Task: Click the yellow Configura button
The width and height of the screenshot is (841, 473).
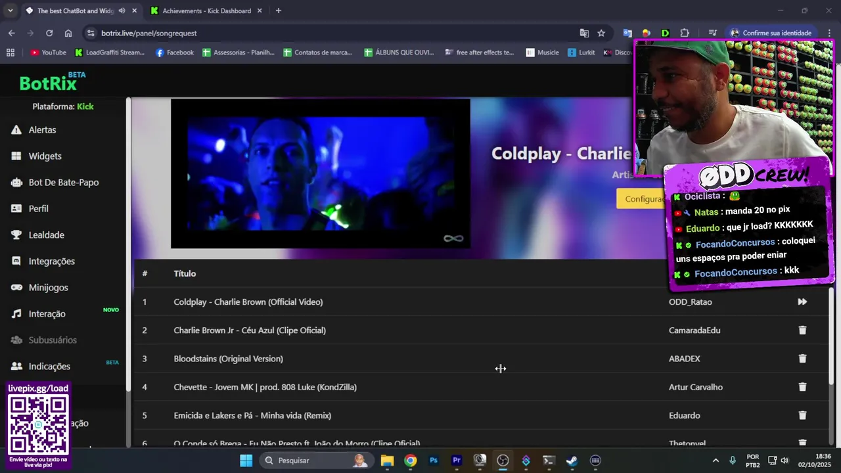Action: click(641, 199)
